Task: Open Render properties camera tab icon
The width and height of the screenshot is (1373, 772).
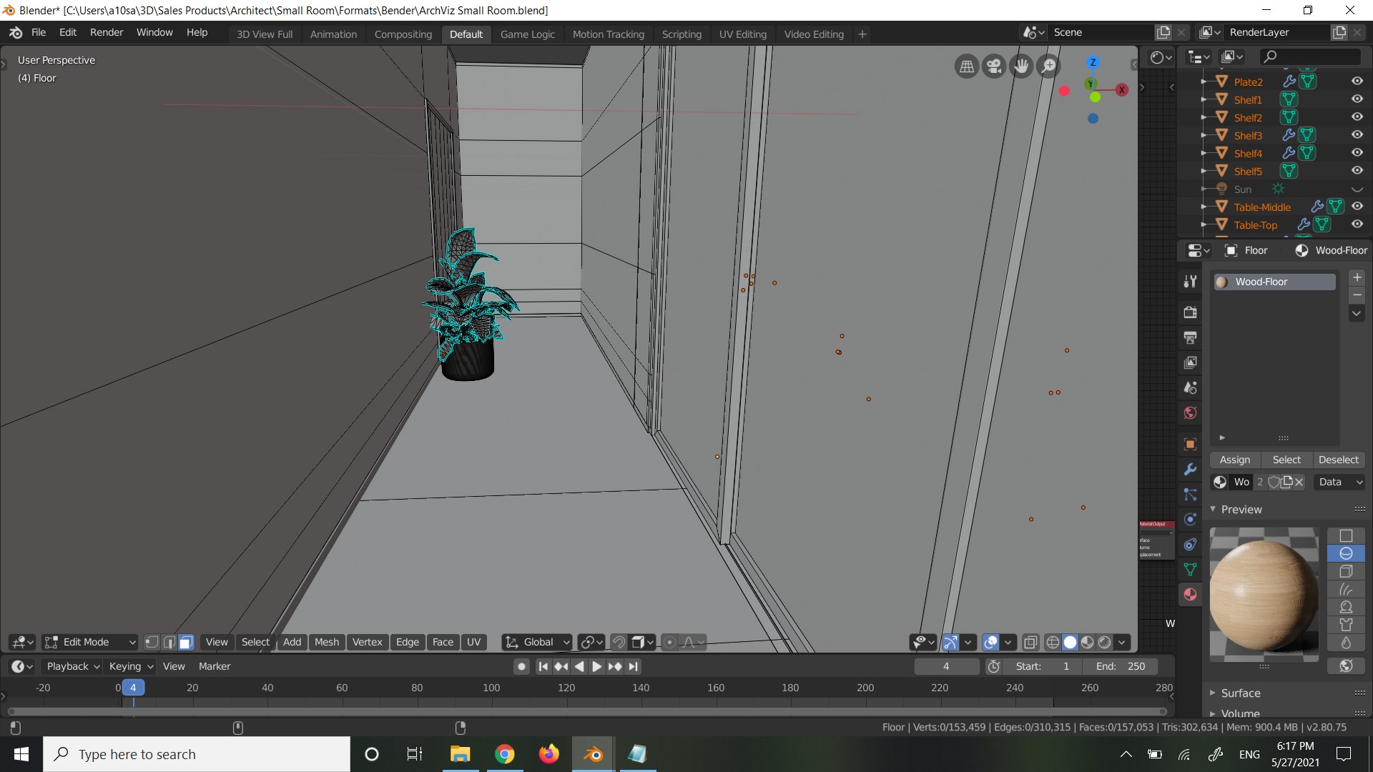Action: click(x=1190, y=312)
